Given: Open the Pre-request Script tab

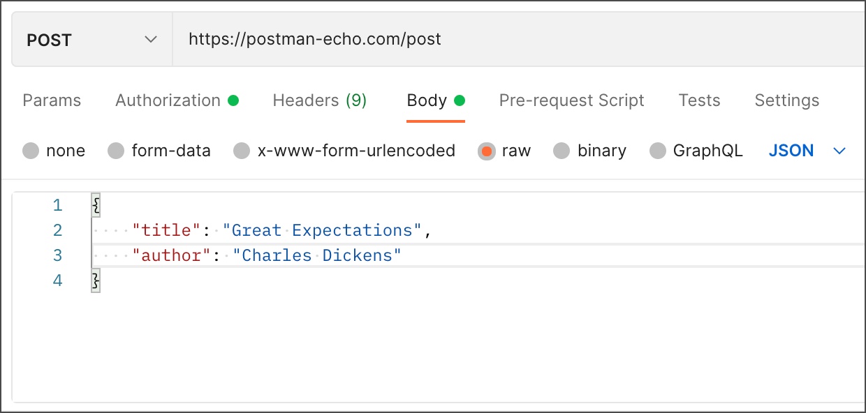Looking at the screenshot, I should tap(571, 100).
